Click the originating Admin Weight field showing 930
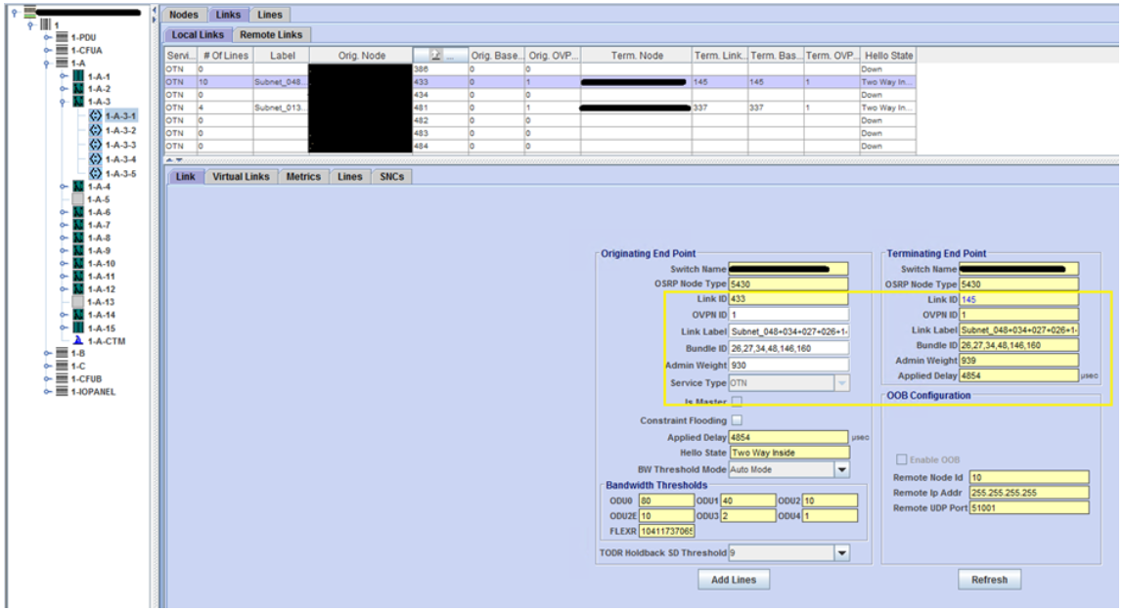 coord(788,366)
